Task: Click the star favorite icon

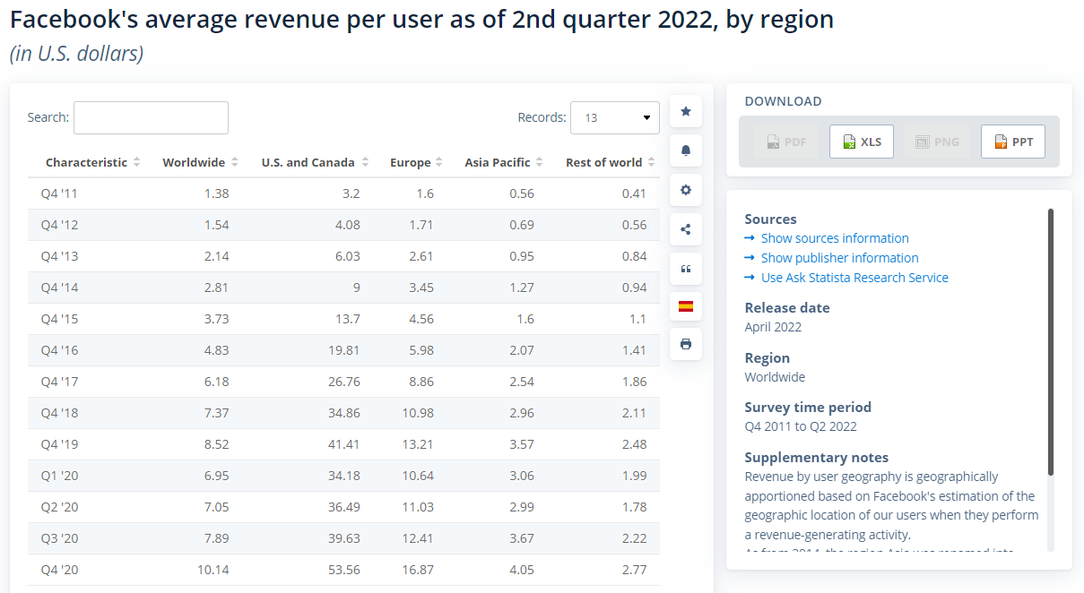Action: 686,111
